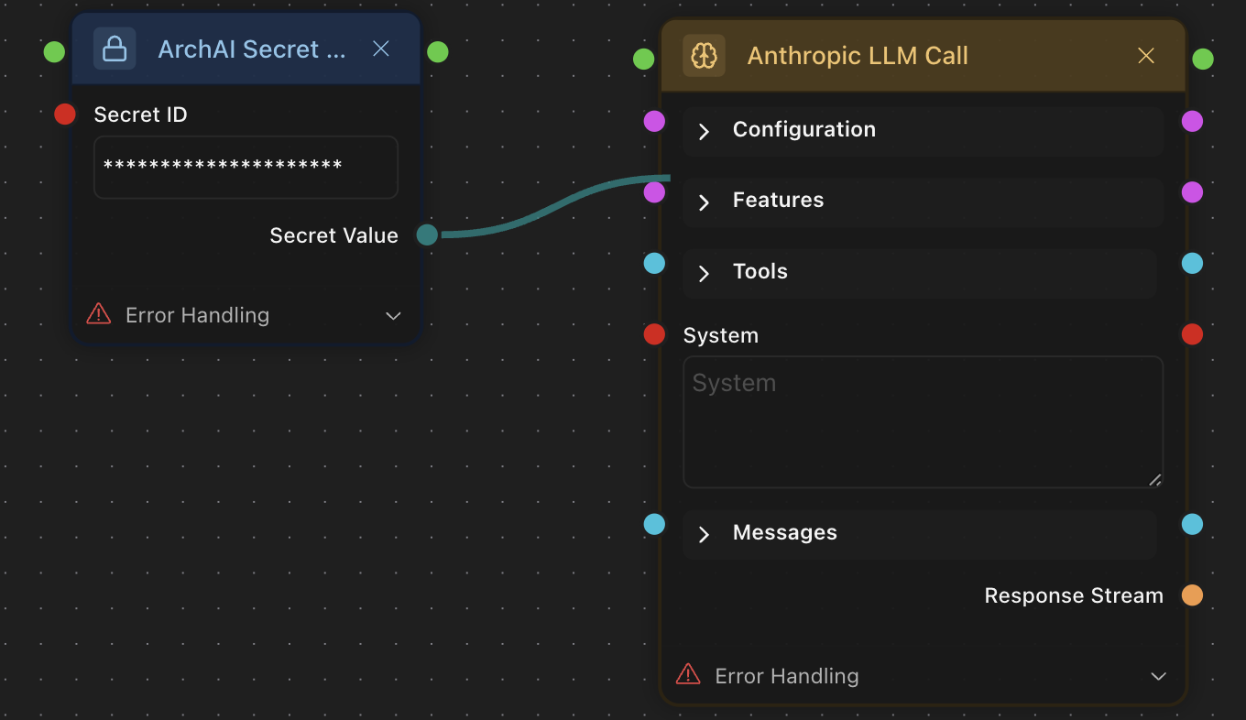Expand the Messages section
The image size is (1246, 720).
704,534
